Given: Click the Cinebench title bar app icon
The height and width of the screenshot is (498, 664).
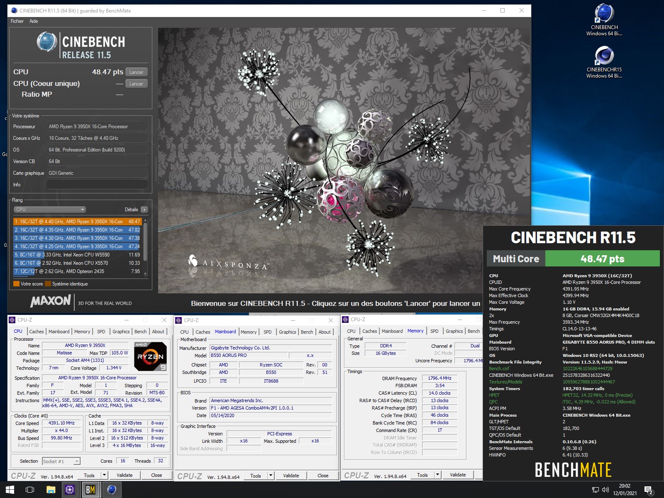Looking at the screenshot, I should point(14,10).
